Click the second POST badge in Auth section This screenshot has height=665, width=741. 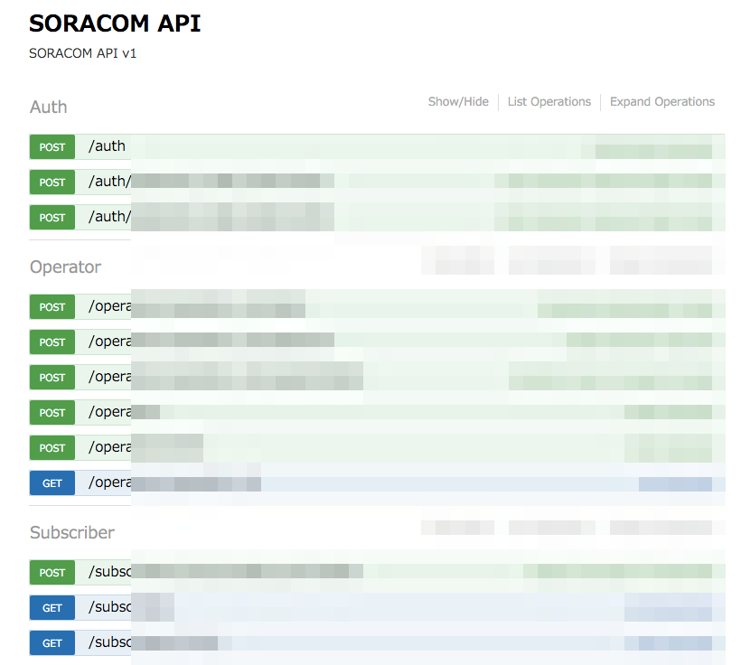[x=52, y=182]
